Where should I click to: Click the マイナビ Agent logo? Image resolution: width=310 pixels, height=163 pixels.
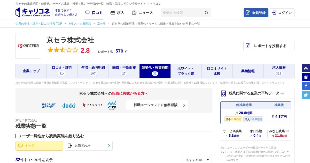[x=112, y=105]
